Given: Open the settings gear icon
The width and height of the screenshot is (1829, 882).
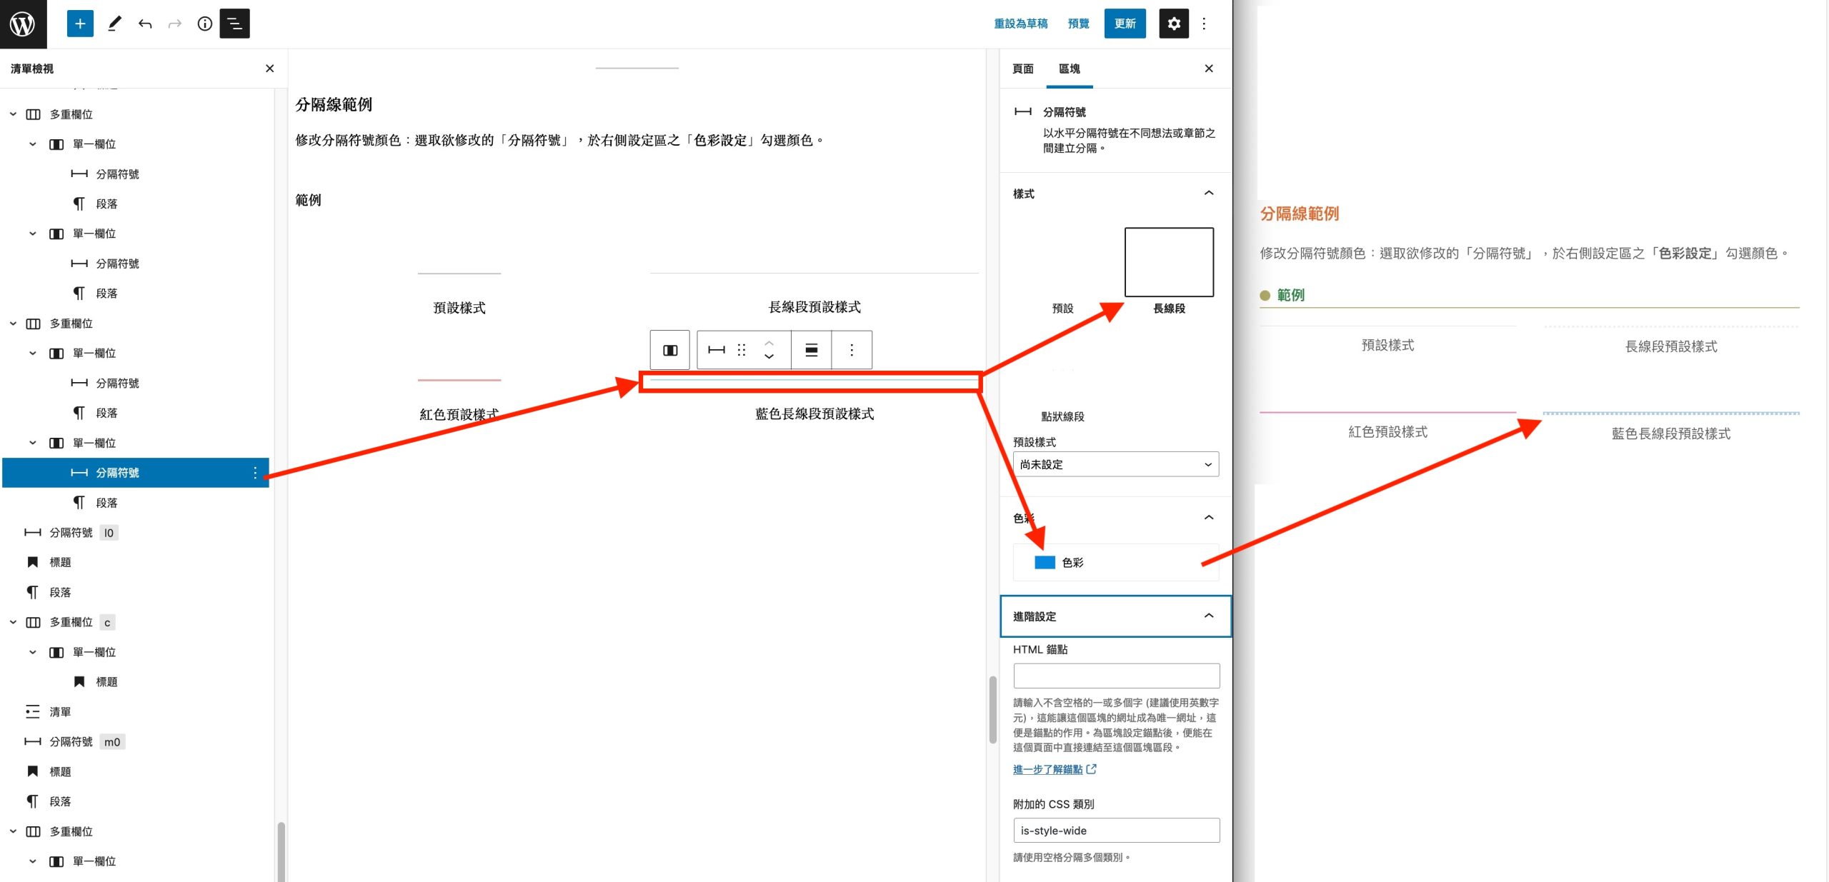Looking at the screenshot, I should pos(1174,24).
